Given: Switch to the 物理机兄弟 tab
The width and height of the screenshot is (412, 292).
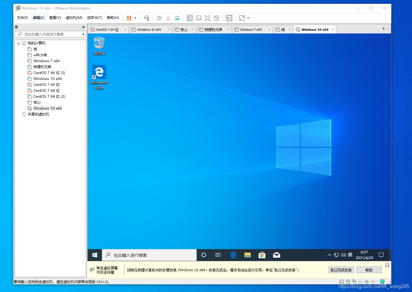Looking at the screenshot, I should (x=213, y=30).
